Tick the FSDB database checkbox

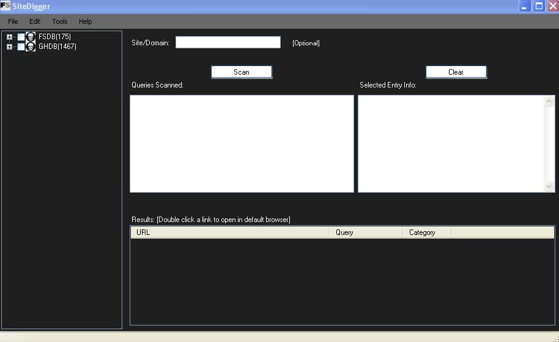pyautogui.click(x=21, y=37)
